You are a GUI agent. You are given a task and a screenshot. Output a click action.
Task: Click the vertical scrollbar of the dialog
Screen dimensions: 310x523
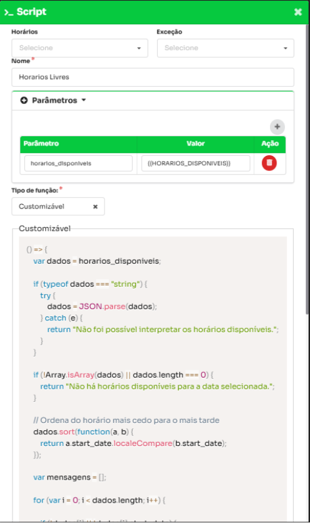click(x=307, y=170)
